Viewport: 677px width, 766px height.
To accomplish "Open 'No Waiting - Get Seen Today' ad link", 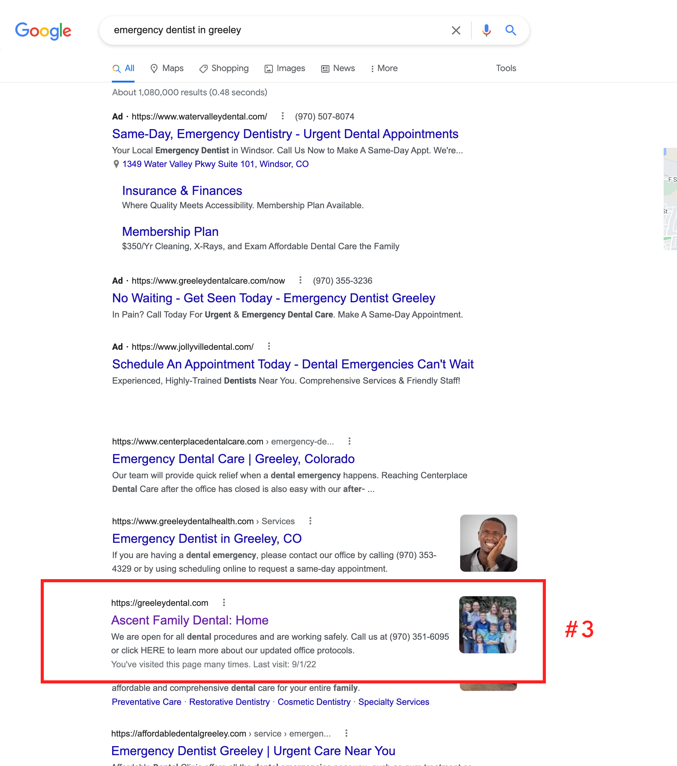I will coord(273,298).
